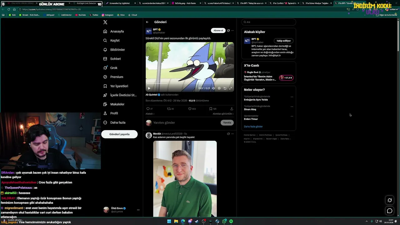400x225 pixels.
Task: Click Takip ediliyor button for BPT
Action: [x=283, y=41]
